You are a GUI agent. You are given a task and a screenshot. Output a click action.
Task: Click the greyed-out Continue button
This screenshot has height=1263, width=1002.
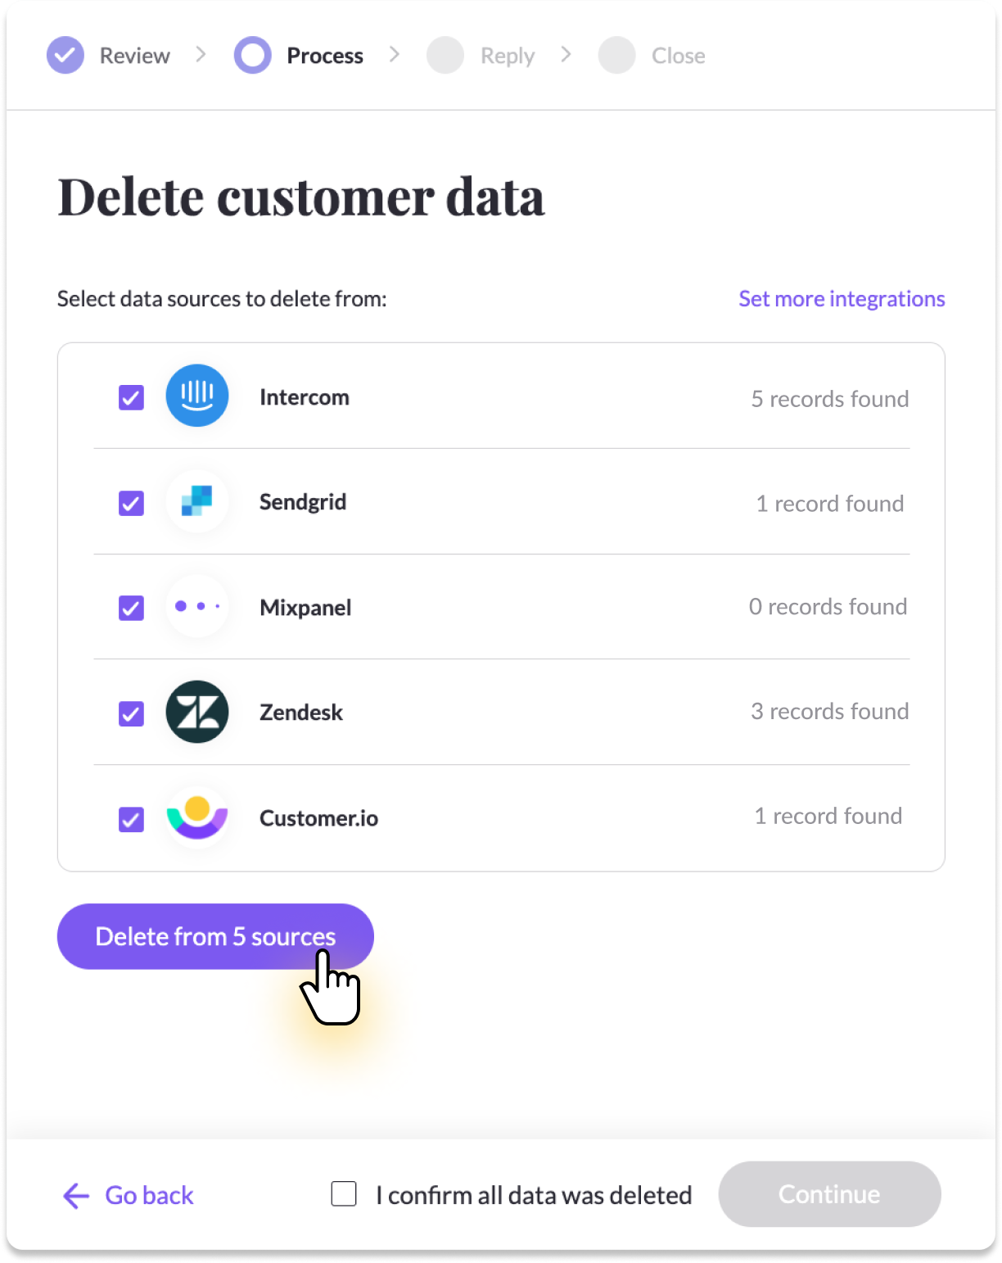point(829,1194)
